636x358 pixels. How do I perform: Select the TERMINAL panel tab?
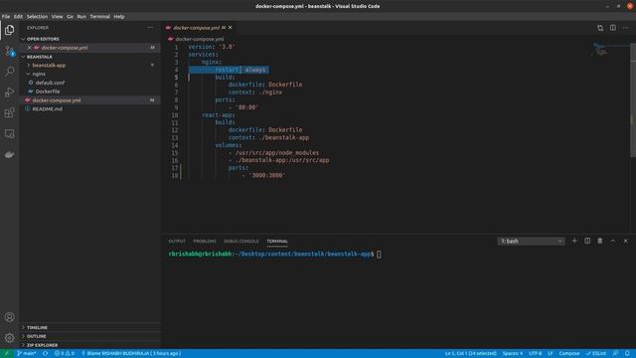[277, 241]
